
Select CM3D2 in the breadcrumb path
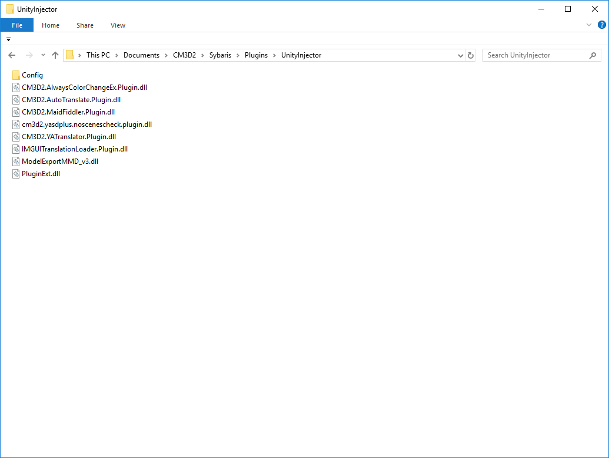click(x=185, y=55)
